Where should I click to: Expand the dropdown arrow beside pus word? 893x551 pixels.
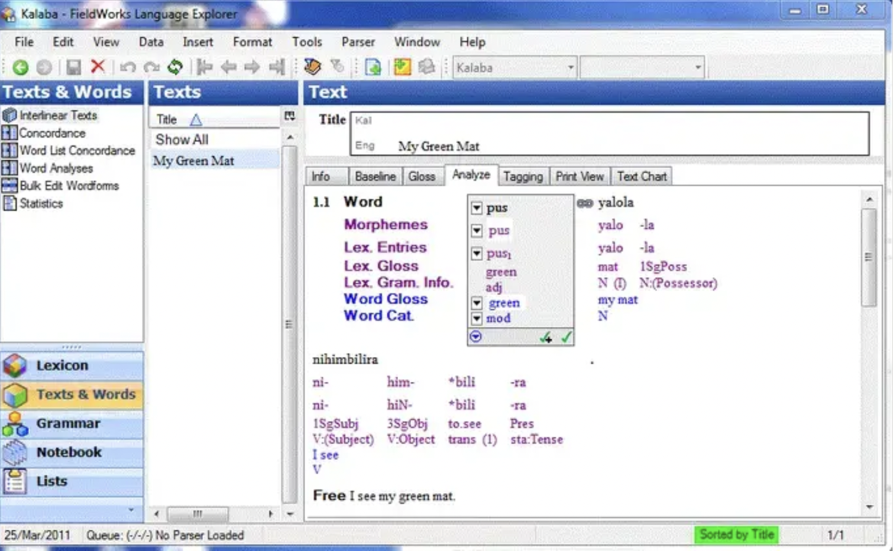477,208
